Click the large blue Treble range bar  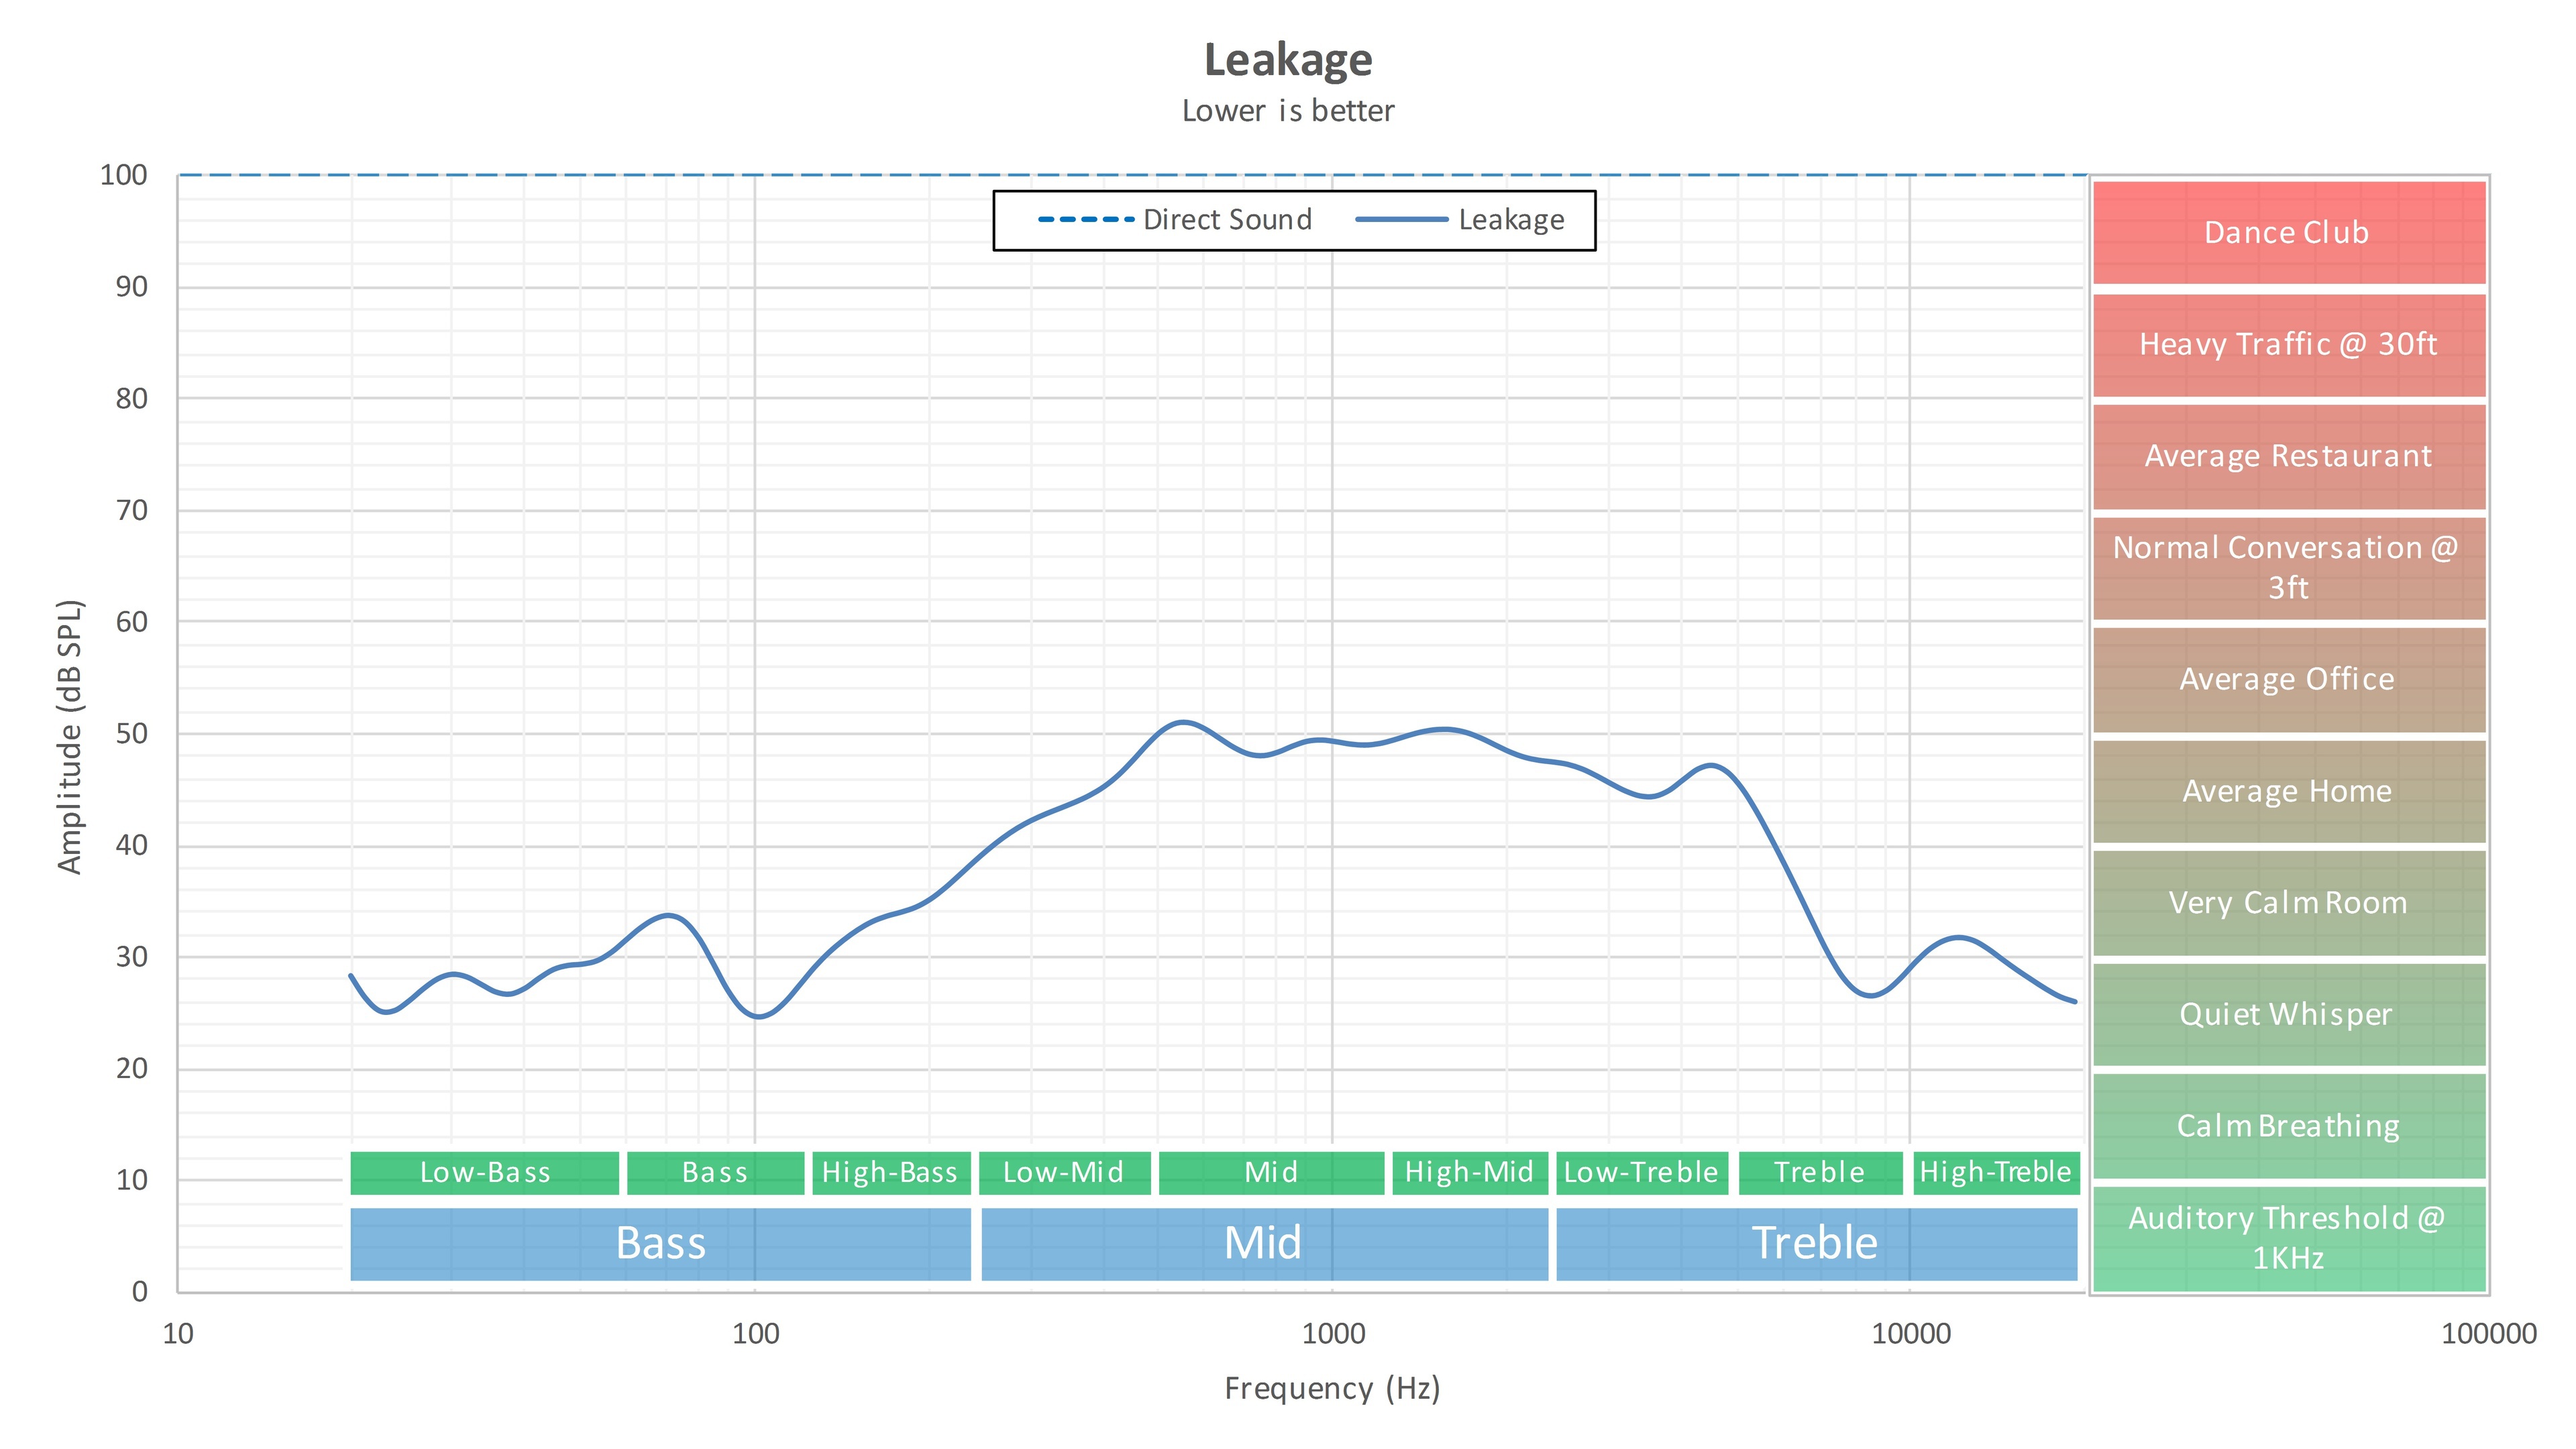click(1816, 1244)
